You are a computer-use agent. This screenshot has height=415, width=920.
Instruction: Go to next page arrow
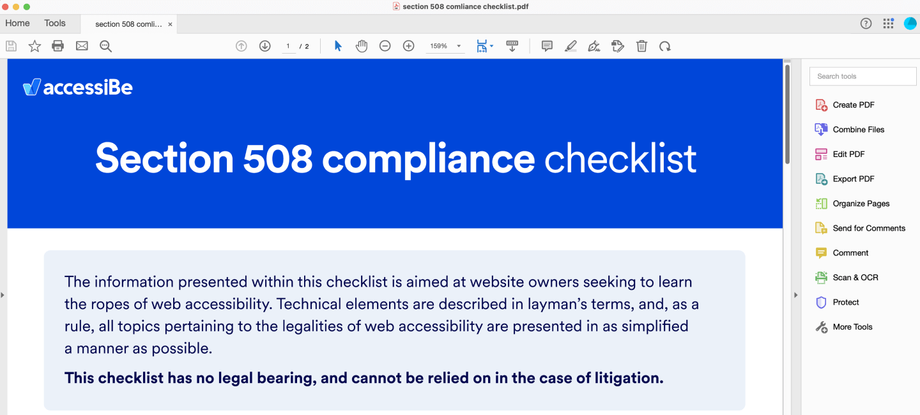click(265, 46)
